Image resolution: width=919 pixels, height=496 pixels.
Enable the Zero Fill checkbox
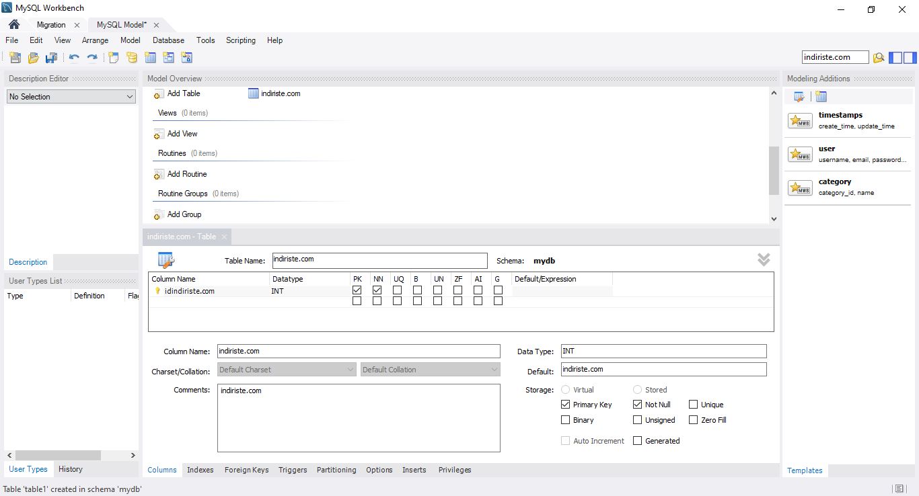tap(693, 420)
